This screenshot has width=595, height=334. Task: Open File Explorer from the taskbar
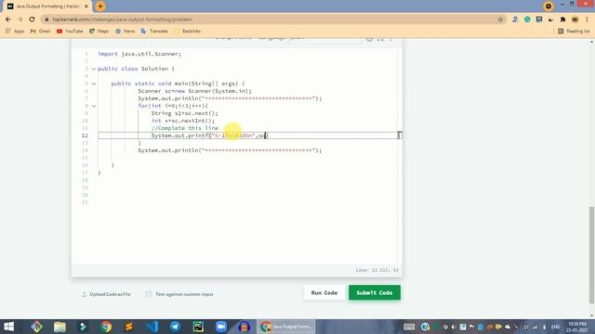(59, 327)
